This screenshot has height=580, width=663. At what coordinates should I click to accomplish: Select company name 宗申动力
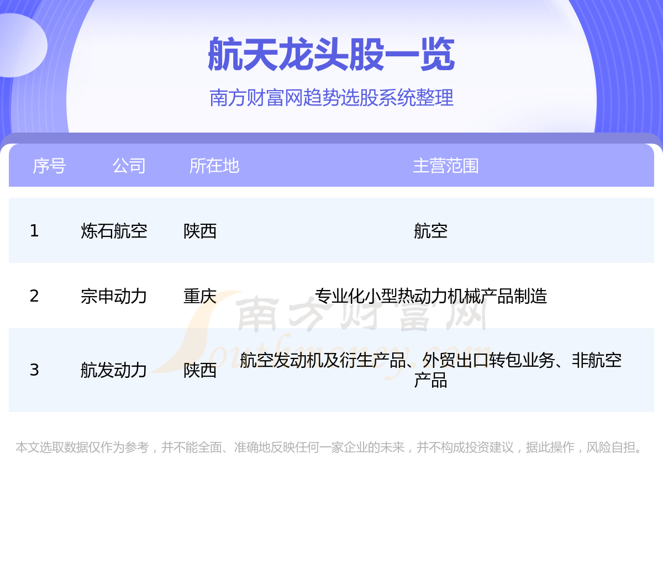coord(114,296)
